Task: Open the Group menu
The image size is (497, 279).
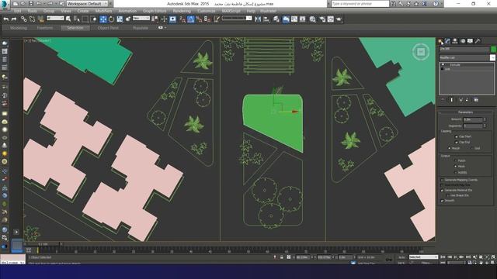Action: coord(49,11)
